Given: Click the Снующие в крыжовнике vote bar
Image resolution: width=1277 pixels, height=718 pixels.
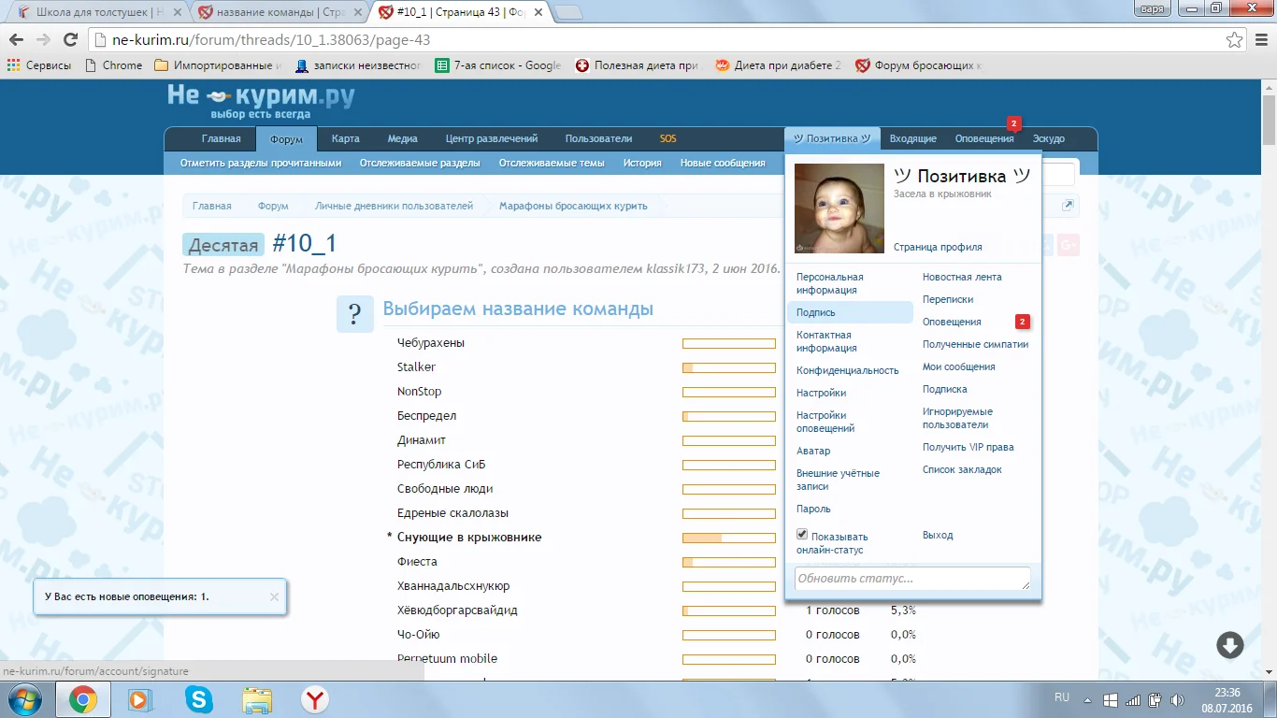Looking at the screenshot, I should [x=729, y=538].
